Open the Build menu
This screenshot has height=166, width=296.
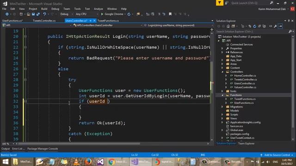coord(44,9)
